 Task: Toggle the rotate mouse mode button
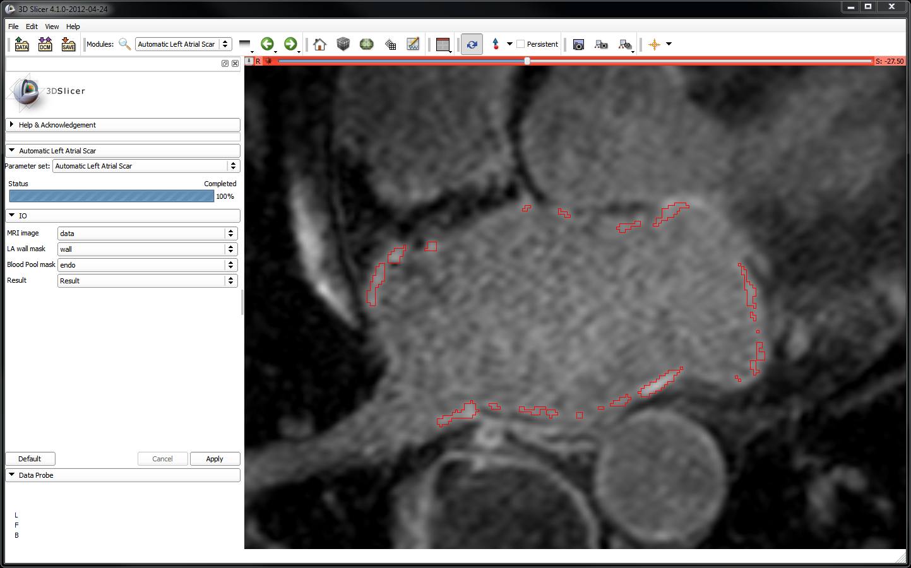pos(472,44)
